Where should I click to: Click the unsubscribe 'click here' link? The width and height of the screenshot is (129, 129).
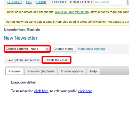(41, 91)
